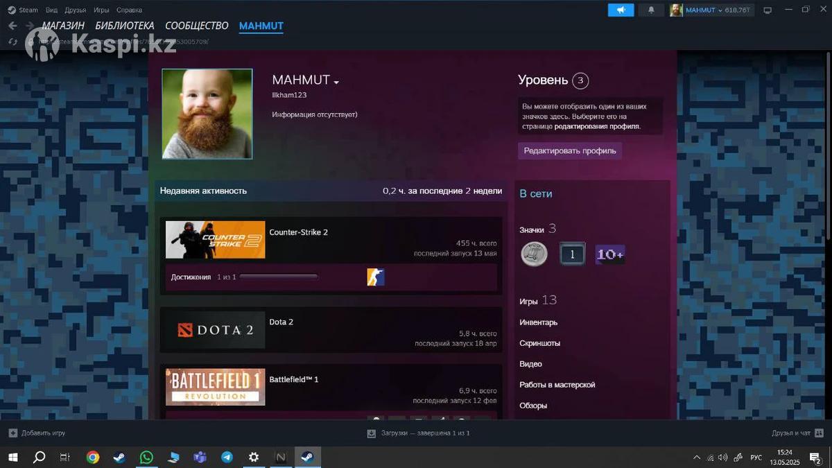
Task: Reload the page with the refresh icon
Action: 12,42
